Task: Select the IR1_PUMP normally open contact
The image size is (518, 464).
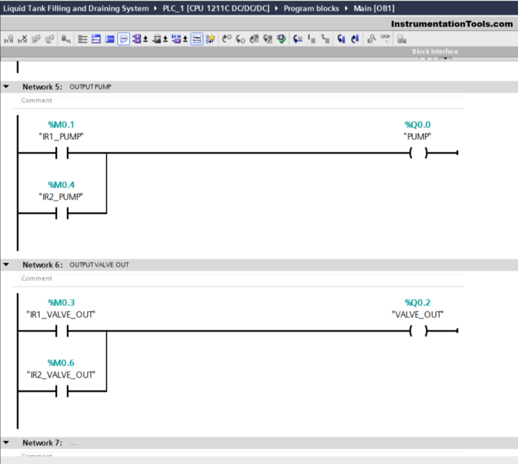Action: pyautogui.click(x=61, y=153)
